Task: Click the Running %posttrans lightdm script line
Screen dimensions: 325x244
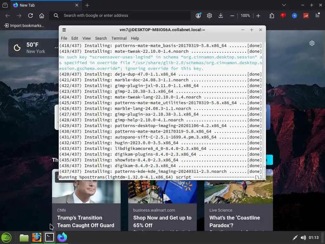Action: coord(160,177)
